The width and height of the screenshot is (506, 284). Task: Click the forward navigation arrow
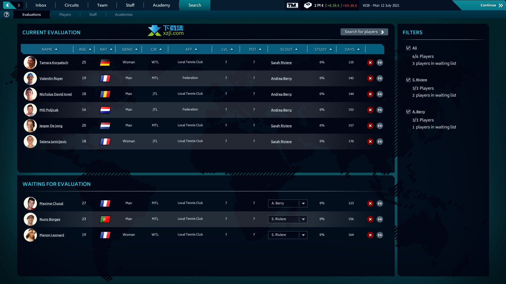click(19, 5)
